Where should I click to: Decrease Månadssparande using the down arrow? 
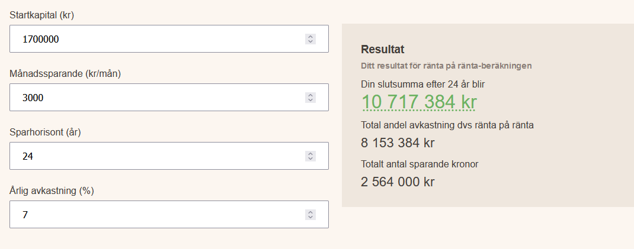(310, 100)
